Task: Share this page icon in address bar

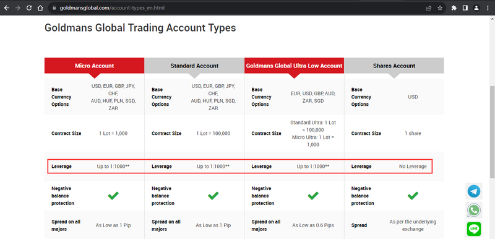Action: [429, 8]
